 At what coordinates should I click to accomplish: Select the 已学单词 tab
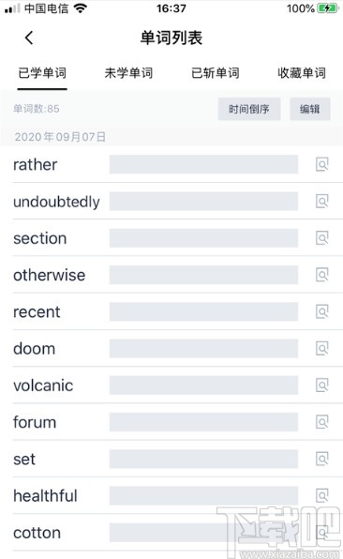[42, 73]
